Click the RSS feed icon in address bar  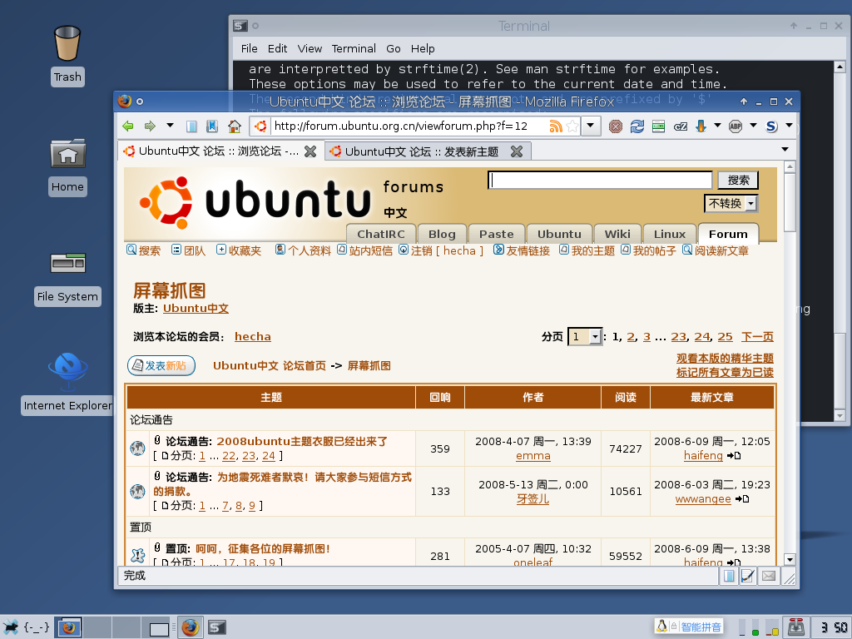555,126
